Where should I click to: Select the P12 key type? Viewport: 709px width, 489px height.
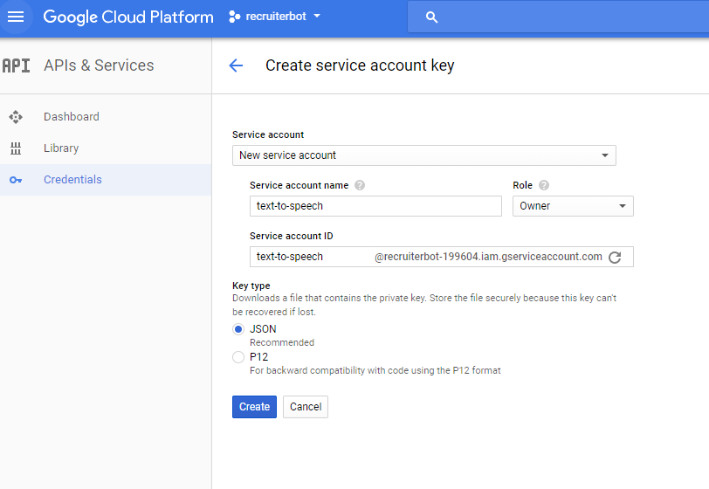point(238,357)
